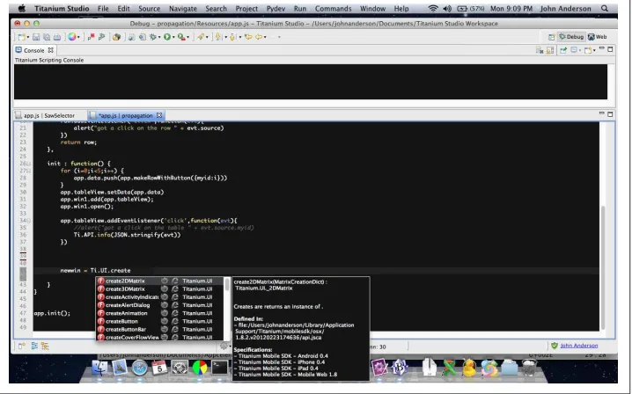Open the color wheel dropdown arrow
This screenshot has width=632, height=394.
78,38
